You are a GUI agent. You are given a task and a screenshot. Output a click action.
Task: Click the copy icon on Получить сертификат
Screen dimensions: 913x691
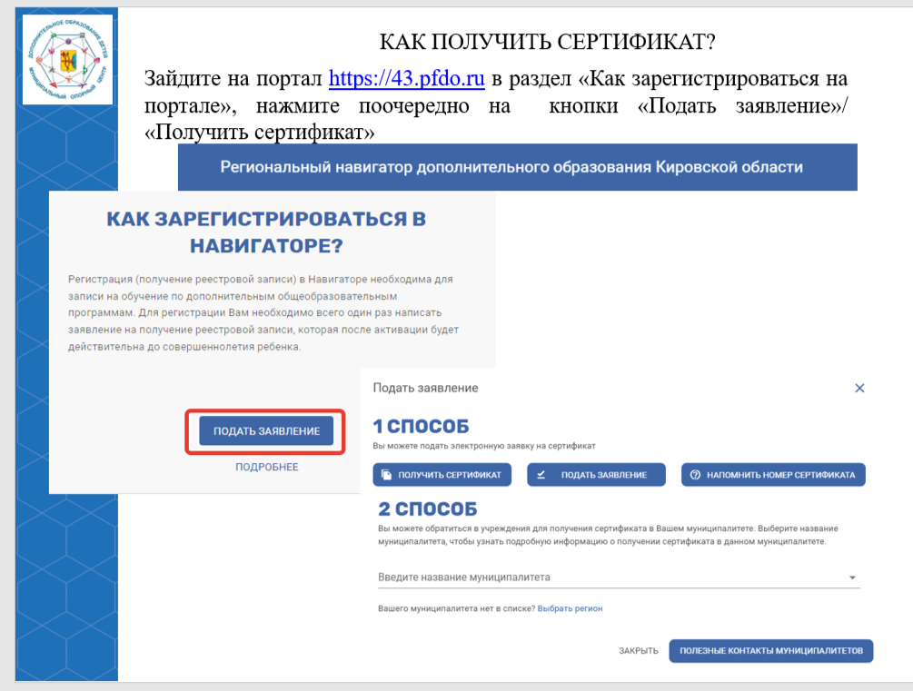pos(386,475)
